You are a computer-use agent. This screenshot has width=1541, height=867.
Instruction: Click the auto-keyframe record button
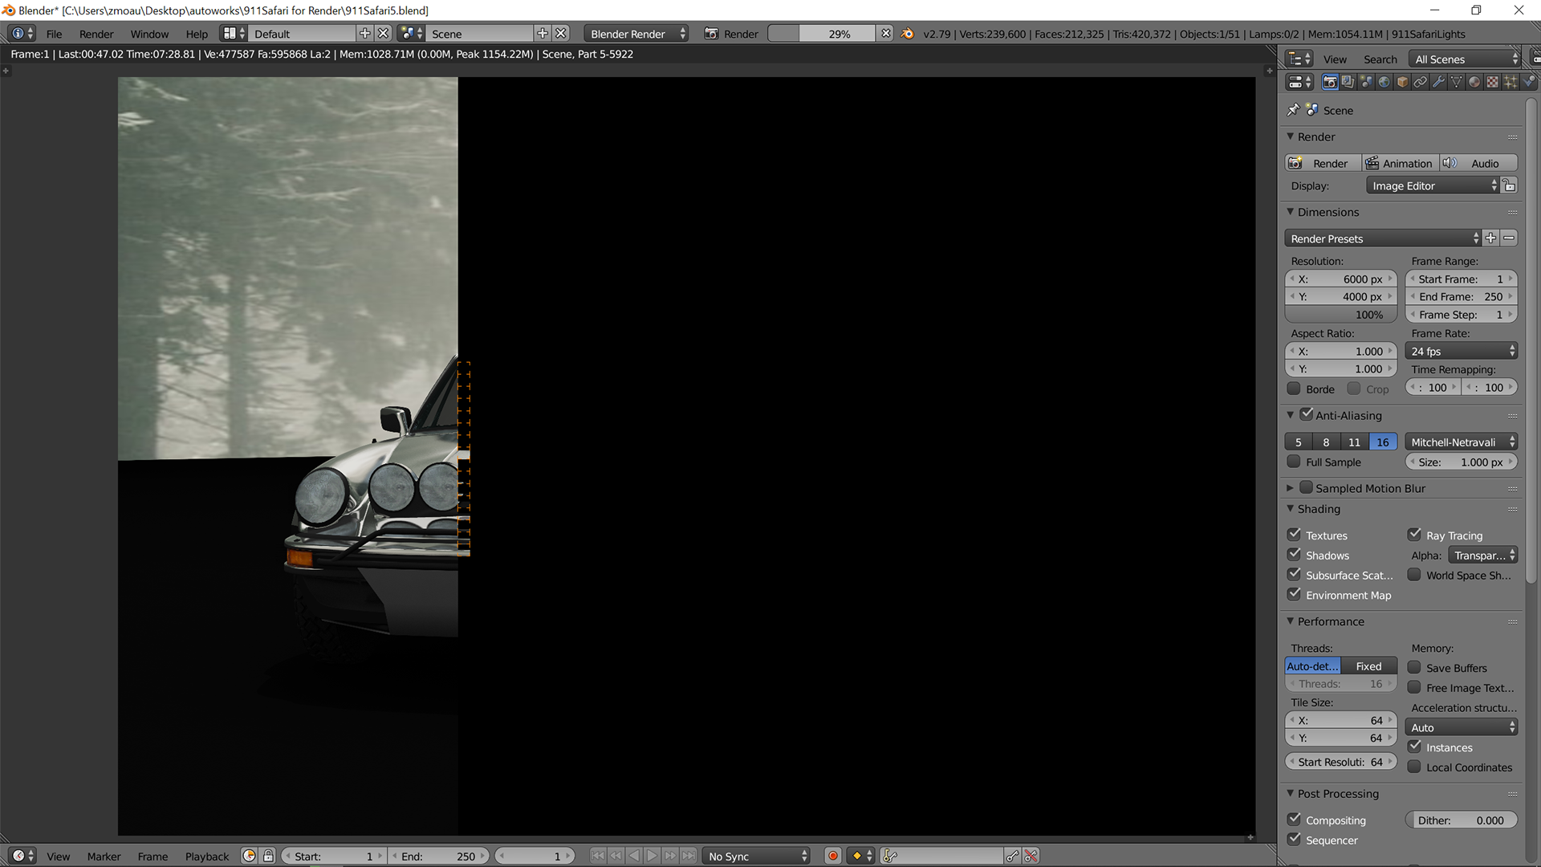click(x=833, y=856)
